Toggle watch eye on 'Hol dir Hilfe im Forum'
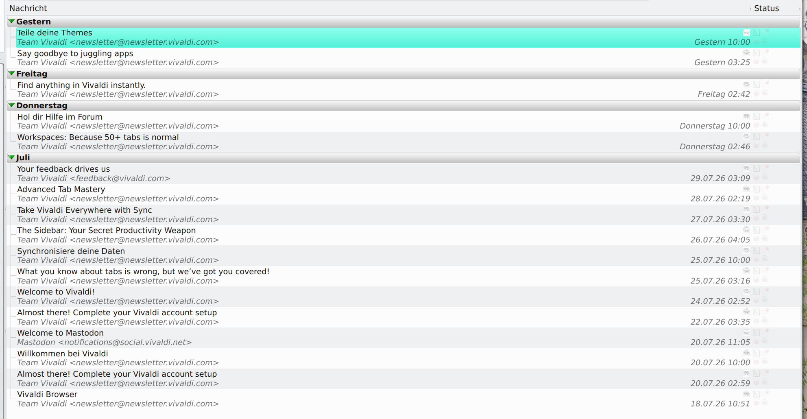This screenshot has height=419, width=807. pyautogui.click(x=765, y=125)
